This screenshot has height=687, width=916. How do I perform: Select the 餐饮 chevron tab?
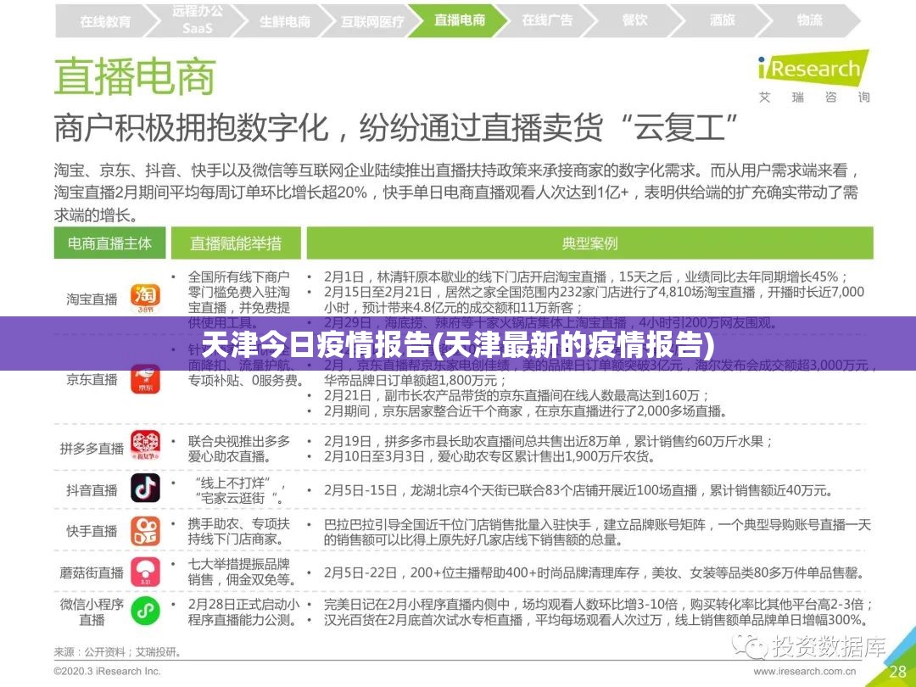[x=634, y=20]
